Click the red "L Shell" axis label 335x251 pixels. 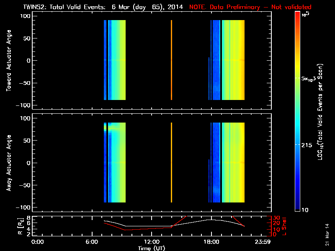pos(283,226)
